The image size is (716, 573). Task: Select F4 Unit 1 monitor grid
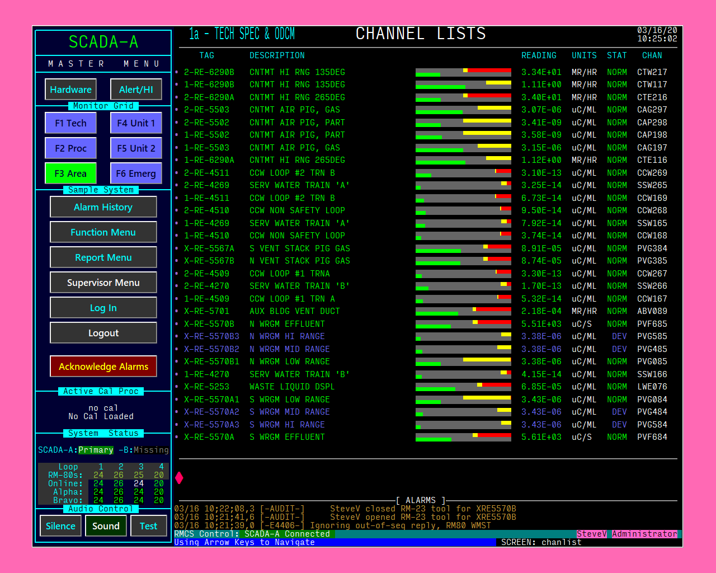pos(136,123)
